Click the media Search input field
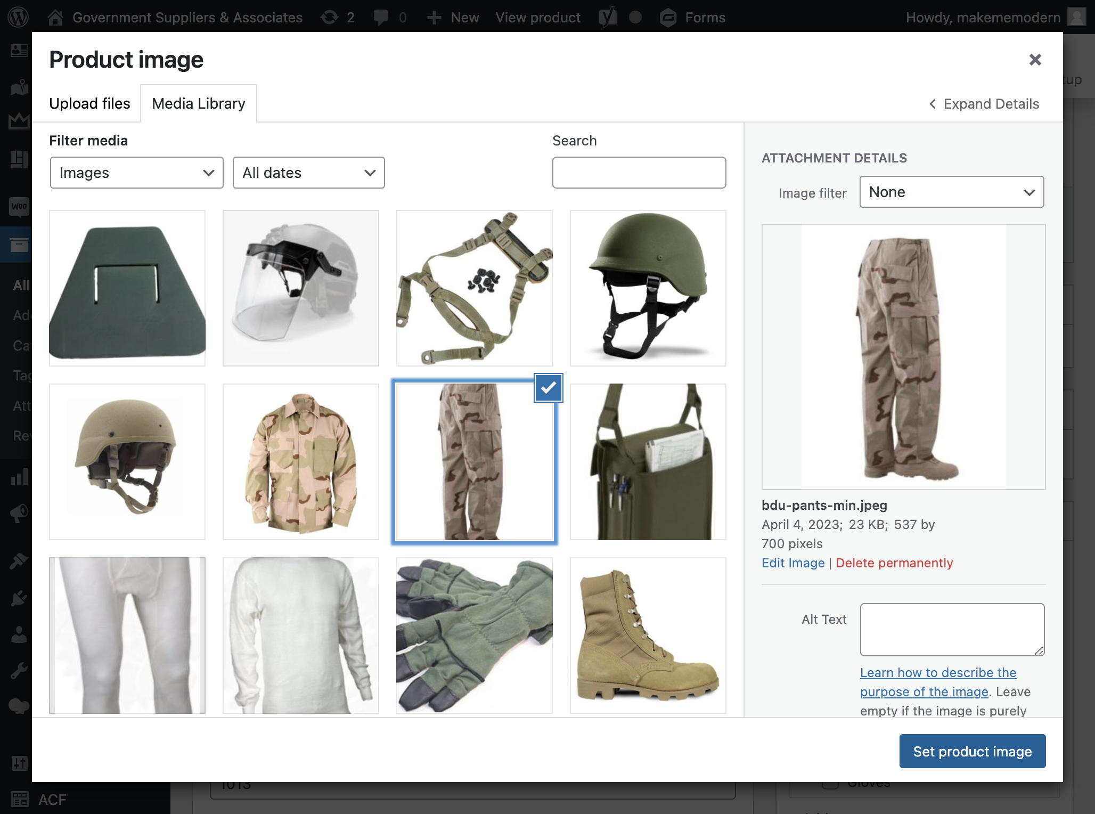 click(639, 173)
